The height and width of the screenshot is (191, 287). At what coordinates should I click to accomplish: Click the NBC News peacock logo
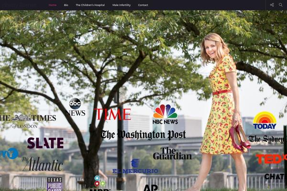(166, 114)
